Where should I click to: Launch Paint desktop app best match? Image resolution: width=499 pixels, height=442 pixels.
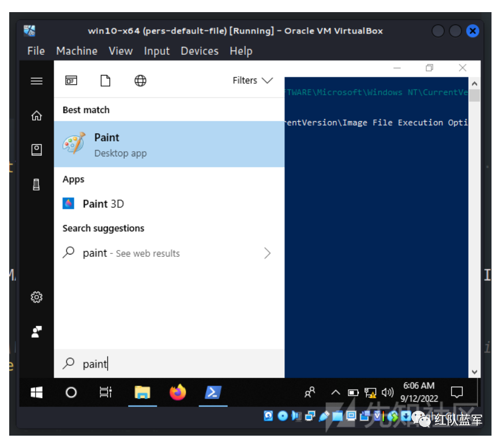(169, 144)
